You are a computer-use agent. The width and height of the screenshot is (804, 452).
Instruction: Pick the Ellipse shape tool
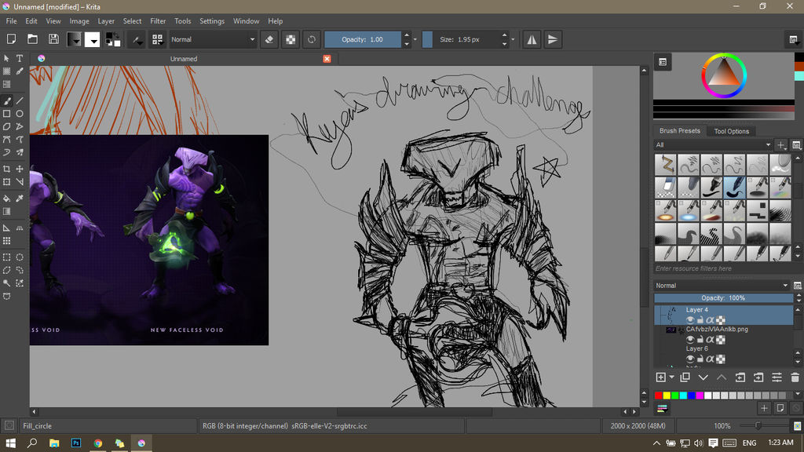20,114
